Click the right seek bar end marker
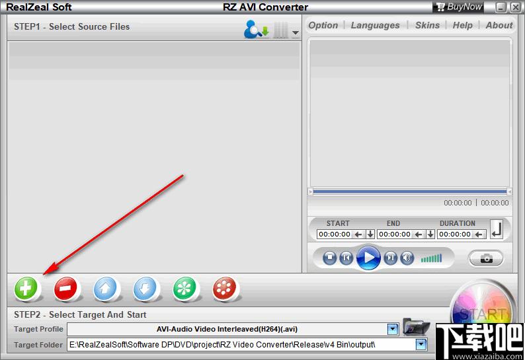525x360 pixels. click(509, 192)
